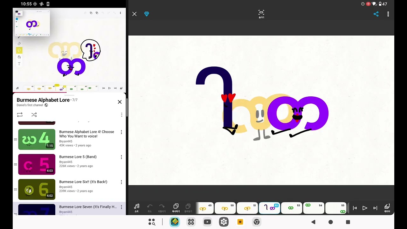Tap the Android recents navigation button
Image resolution: width=407 pixels, height=229 pixels.
coord(348,222)
